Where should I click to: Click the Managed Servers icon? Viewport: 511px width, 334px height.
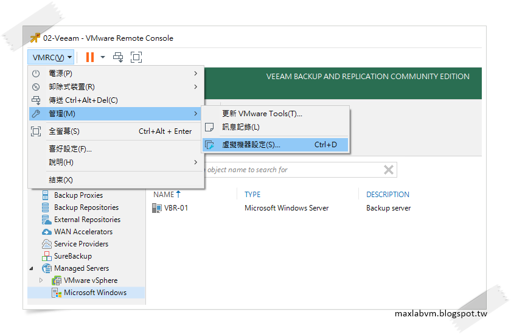tap(47, 268)
